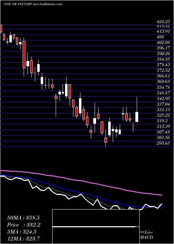The width and height of the screenshot is (174, 244).
Task: Click the <<Live MACD label
Action: click(147, 235)
